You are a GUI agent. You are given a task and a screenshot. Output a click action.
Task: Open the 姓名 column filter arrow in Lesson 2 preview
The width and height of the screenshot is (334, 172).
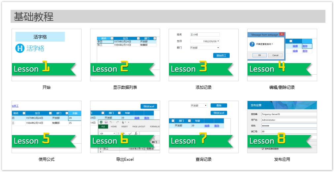tap(112, 38)
